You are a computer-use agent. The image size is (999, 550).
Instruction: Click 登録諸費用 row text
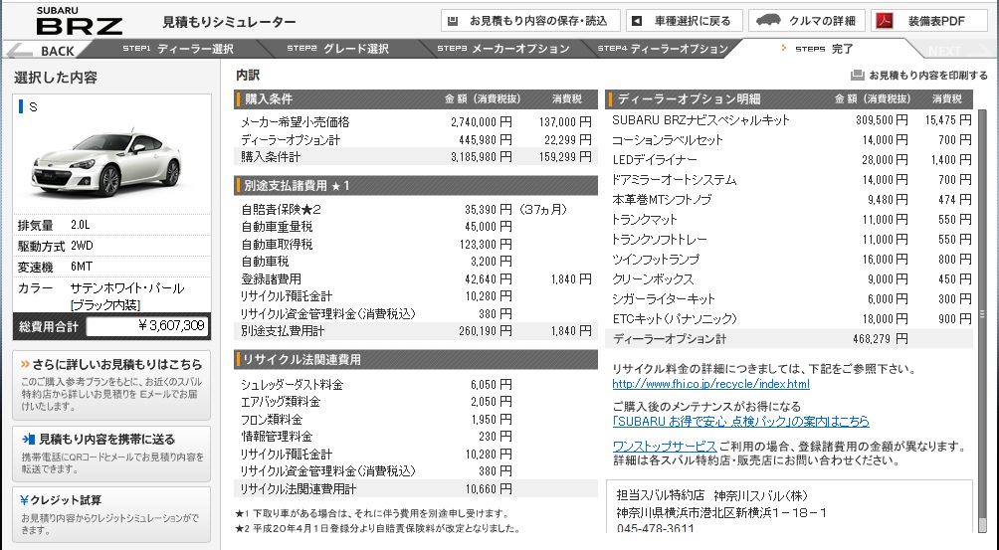pyautogui.click(x=271, y=279)
